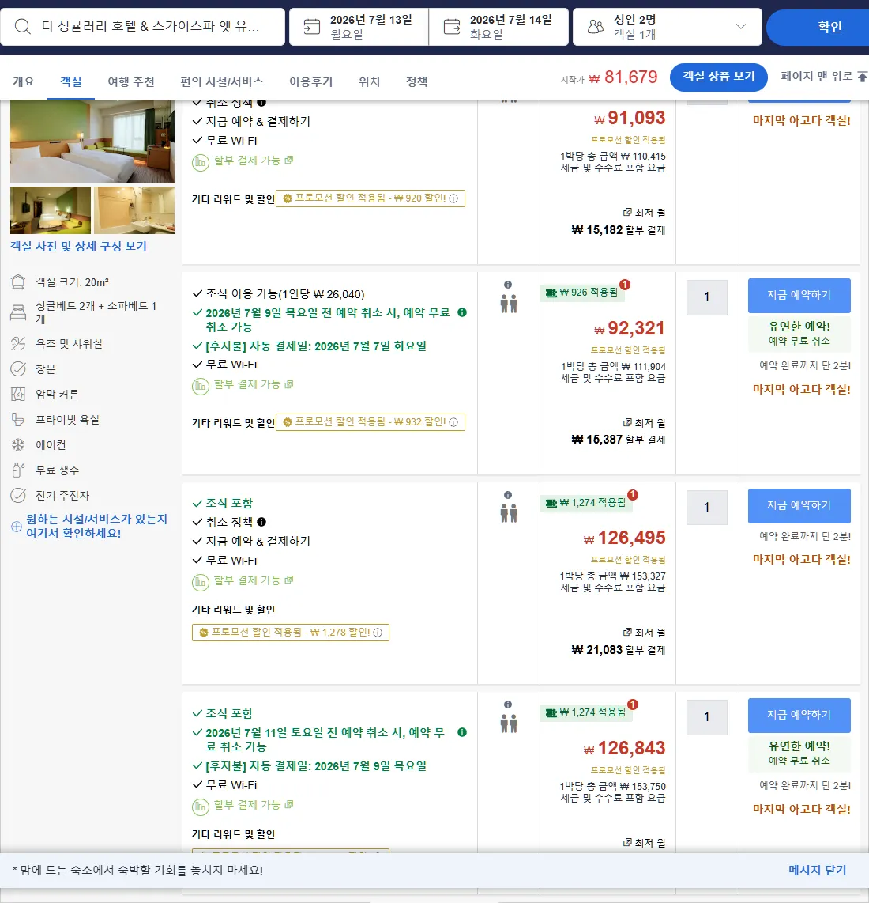Switch to 객실 tab
Image resolution: width=869 pixels, height=903 pixels.
click(71, 81)
